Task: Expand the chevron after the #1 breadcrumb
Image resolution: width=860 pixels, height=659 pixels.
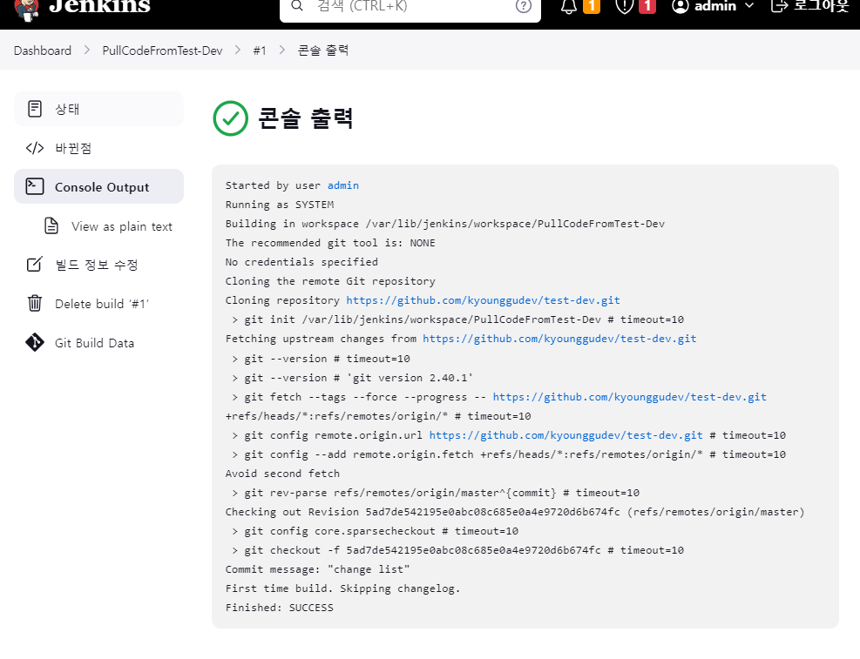Action: pyautogui.click(x=282, y=50)
